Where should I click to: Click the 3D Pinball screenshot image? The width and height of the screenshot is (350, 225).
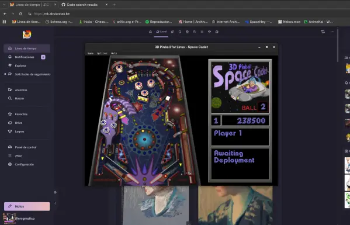pyautogui.click(x=182, y=115)
